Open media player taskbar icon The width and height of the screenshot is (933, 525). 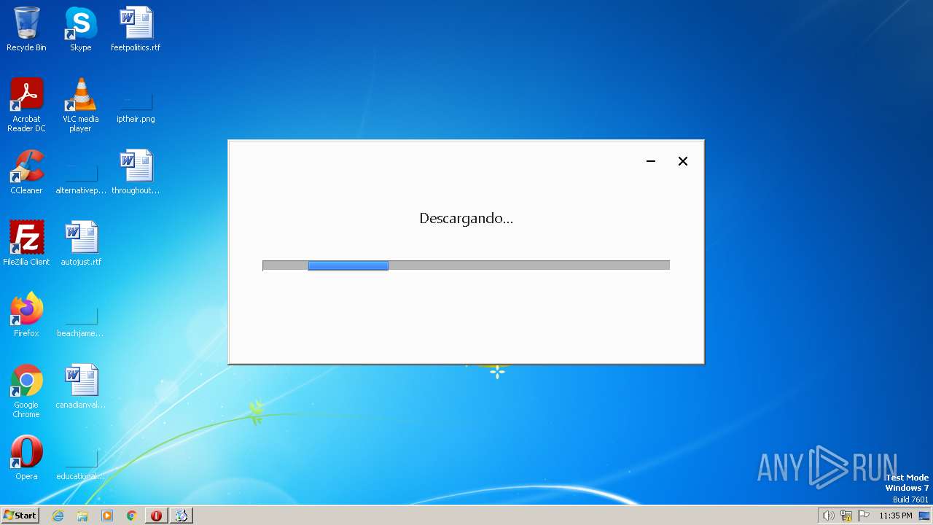(x=107, y=516)
